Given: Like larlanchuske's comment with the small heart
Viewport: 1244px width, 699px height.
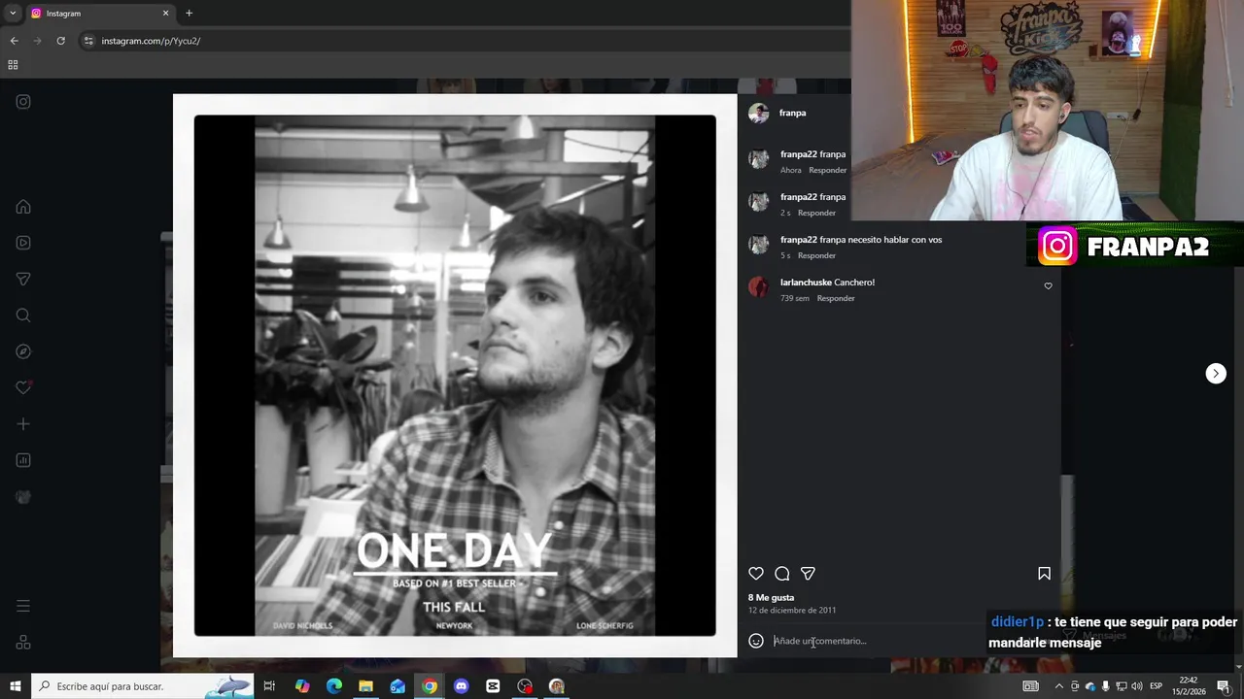Looking at the screenshot, I should pos(1048,286).
